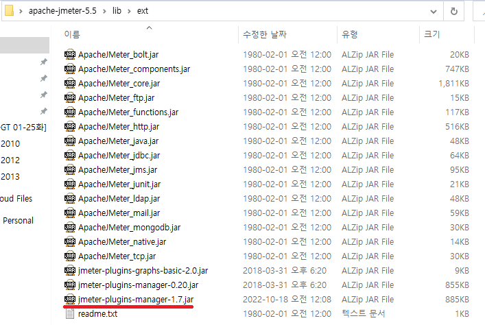Select file name ApacheJMeter_jms.jar
485x325 pixels.
coord(118,170)
